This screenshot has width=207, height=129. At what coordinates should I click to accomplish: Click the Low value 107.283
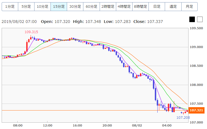[x=123, y=22]
